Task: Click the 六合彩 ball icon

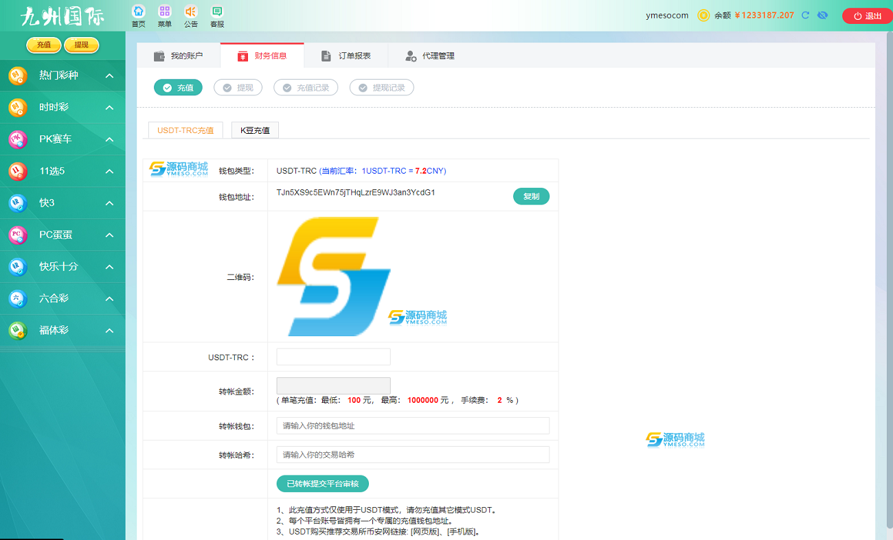Action: click(x=18, y=298)
